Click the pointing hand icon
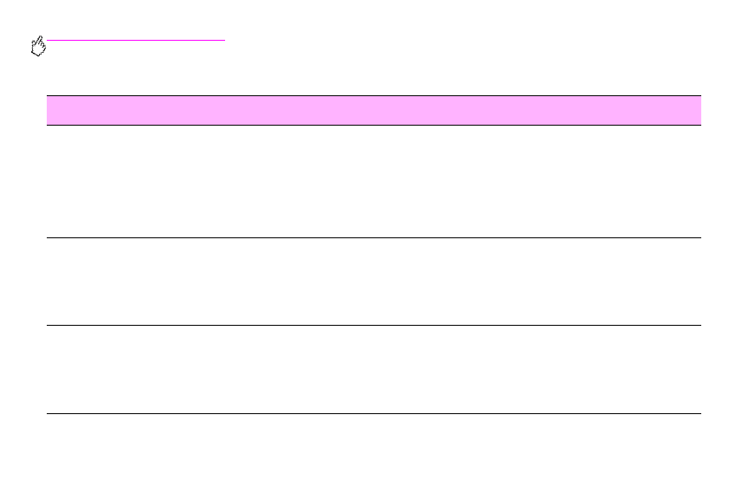 point(37,49)
